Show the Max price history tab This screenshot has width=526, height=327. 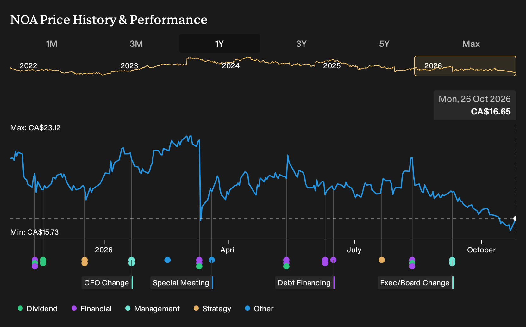pos(471,44)
